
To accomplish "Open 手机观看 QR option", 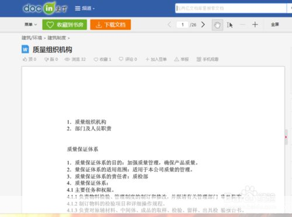I will coord(207,59).
